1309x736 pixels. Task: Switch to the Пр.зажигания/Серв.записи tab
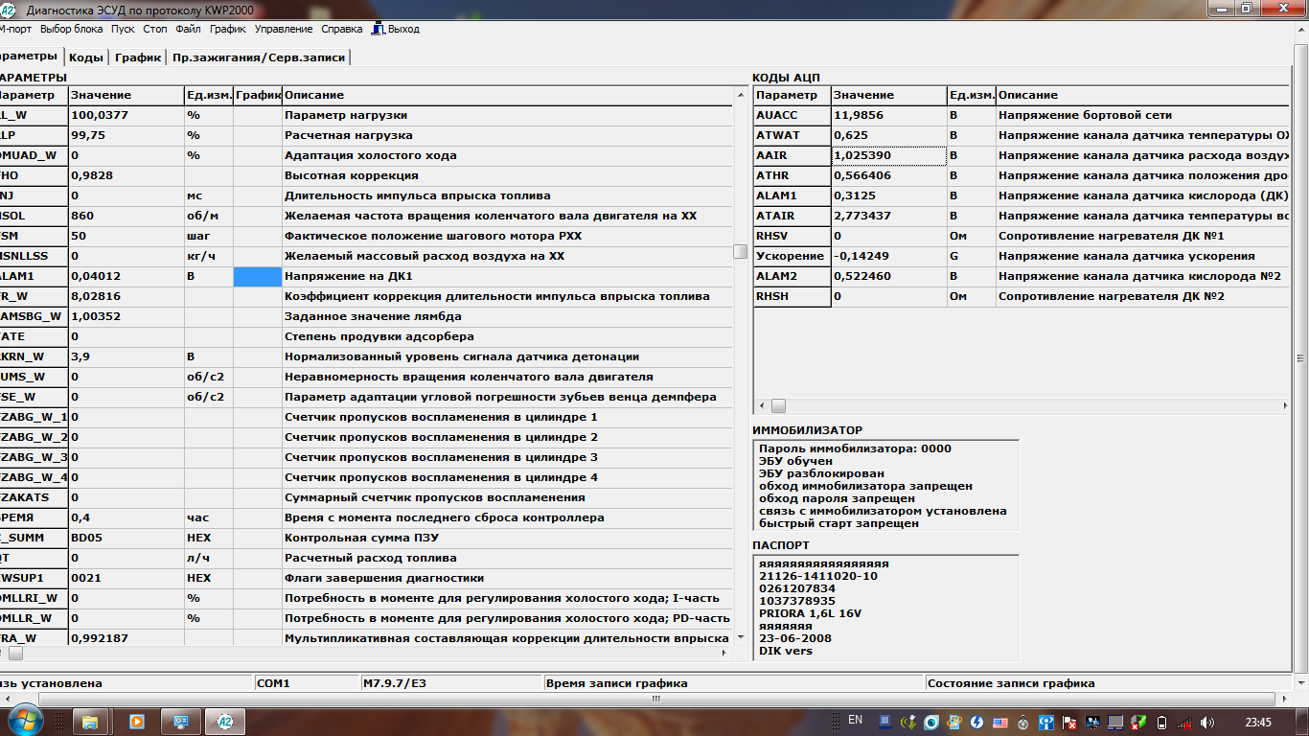point(258,57)
